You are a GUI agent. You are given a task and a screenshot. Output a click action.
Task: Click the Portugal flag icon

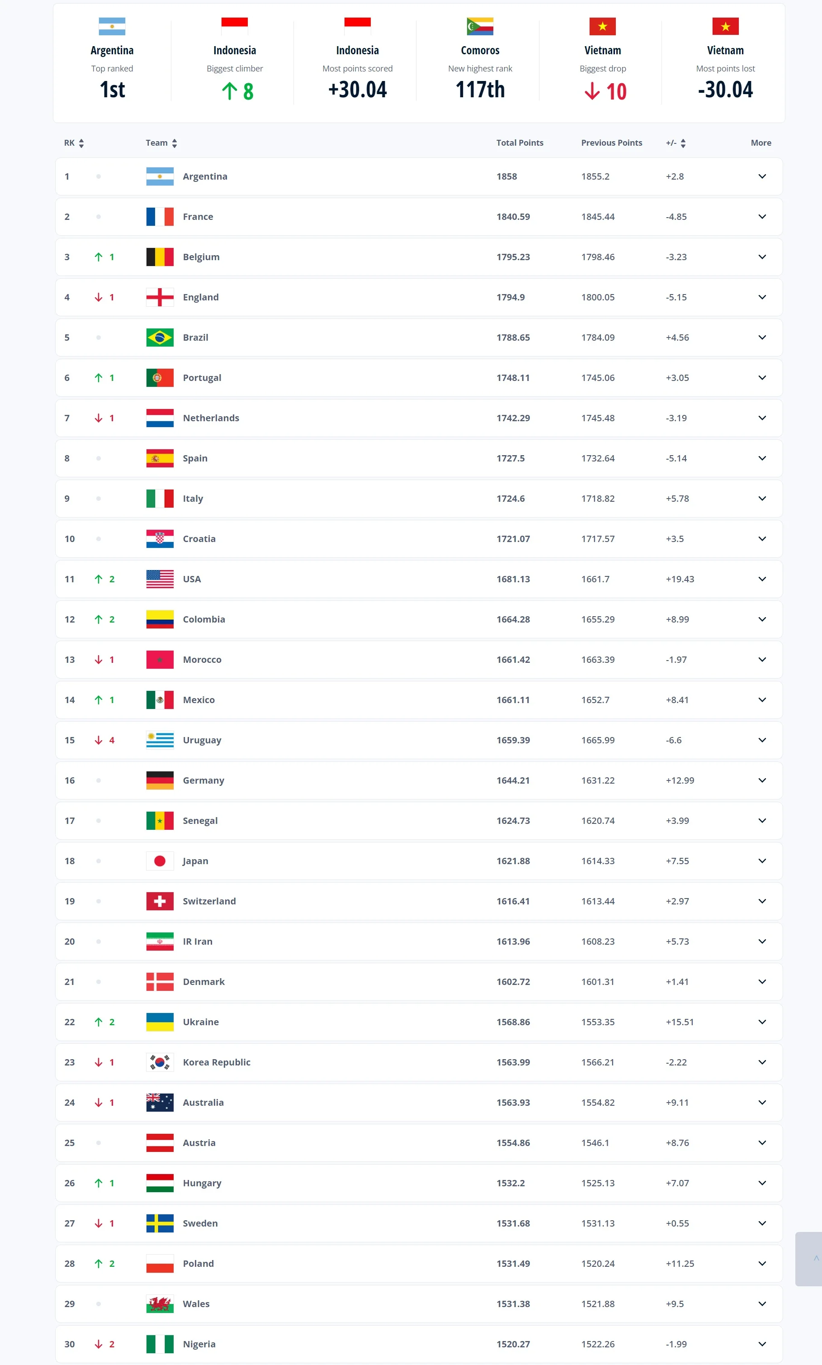pos(160,378)
